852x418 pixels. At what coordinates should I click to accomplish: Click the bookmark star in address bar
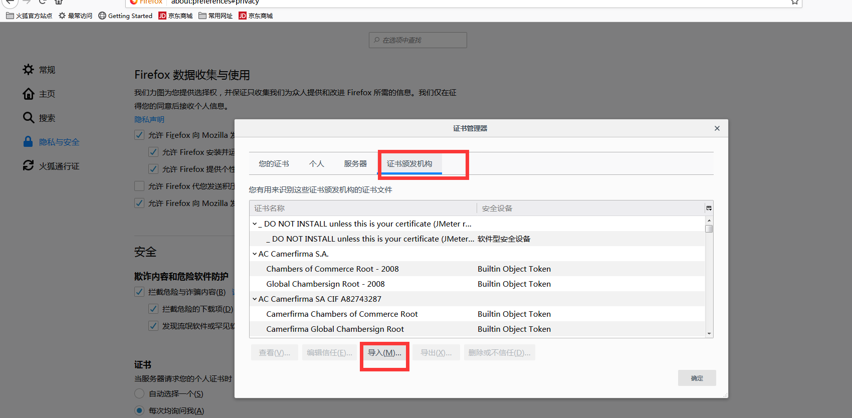[795, 2]
